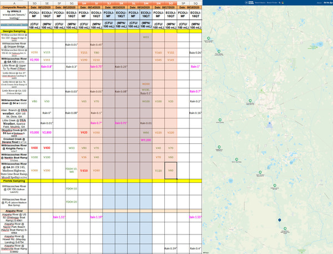This screenshot has width=333, height=254.
Task: Select the Madison Boat Ramp map marker
Action: pos(285,228)
